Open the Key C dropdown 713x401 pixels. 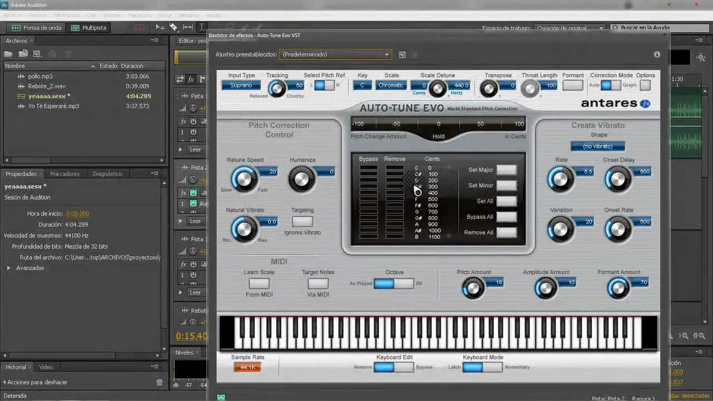(x=362, y=85)
